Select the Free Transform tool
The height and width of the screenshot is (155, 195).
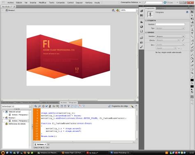192,19
